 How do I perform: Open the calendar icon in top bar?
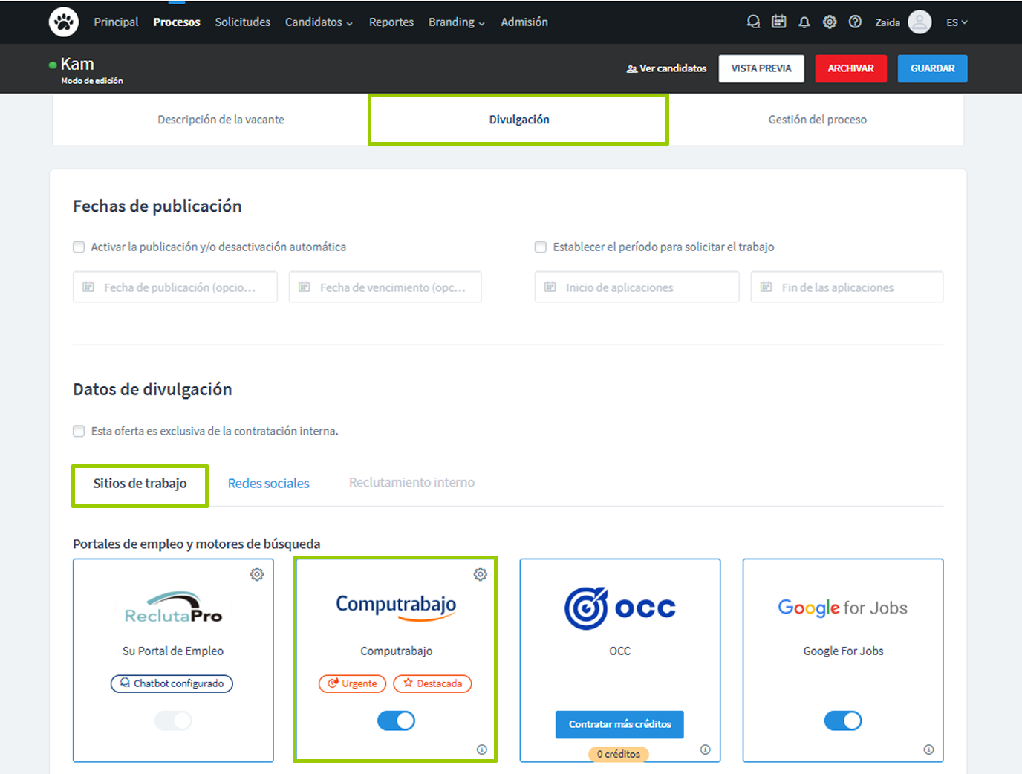(x=778, y=22)
